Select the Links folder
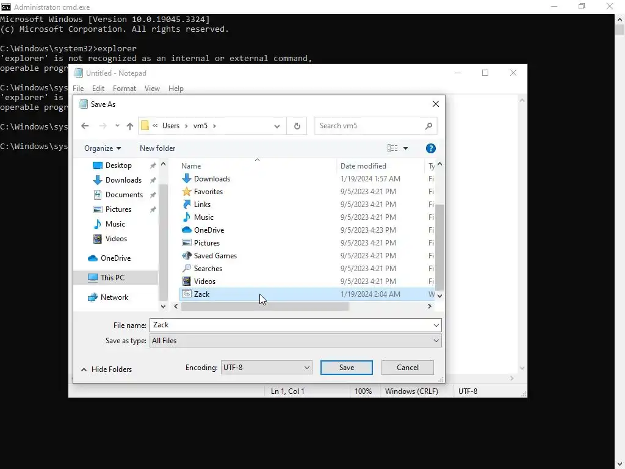This screenshot has height=469, width=625. tap(201, 204)
